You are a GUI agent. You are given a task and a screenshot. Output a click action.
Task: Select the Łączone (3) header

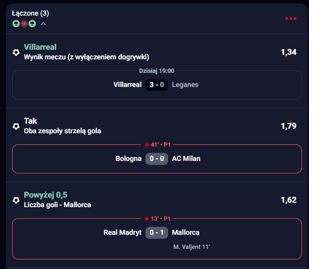click(30, 13)
